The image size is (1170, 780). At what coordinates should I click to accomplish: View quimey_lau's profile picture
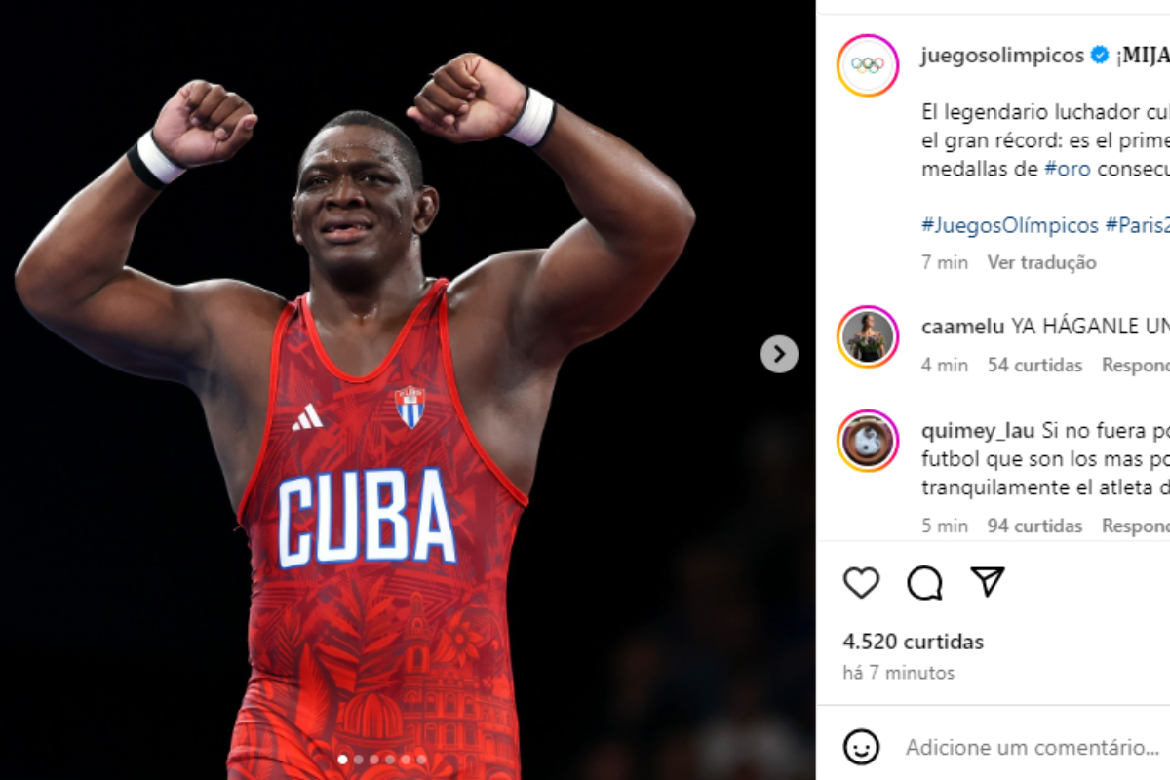(x=868, y=441)
